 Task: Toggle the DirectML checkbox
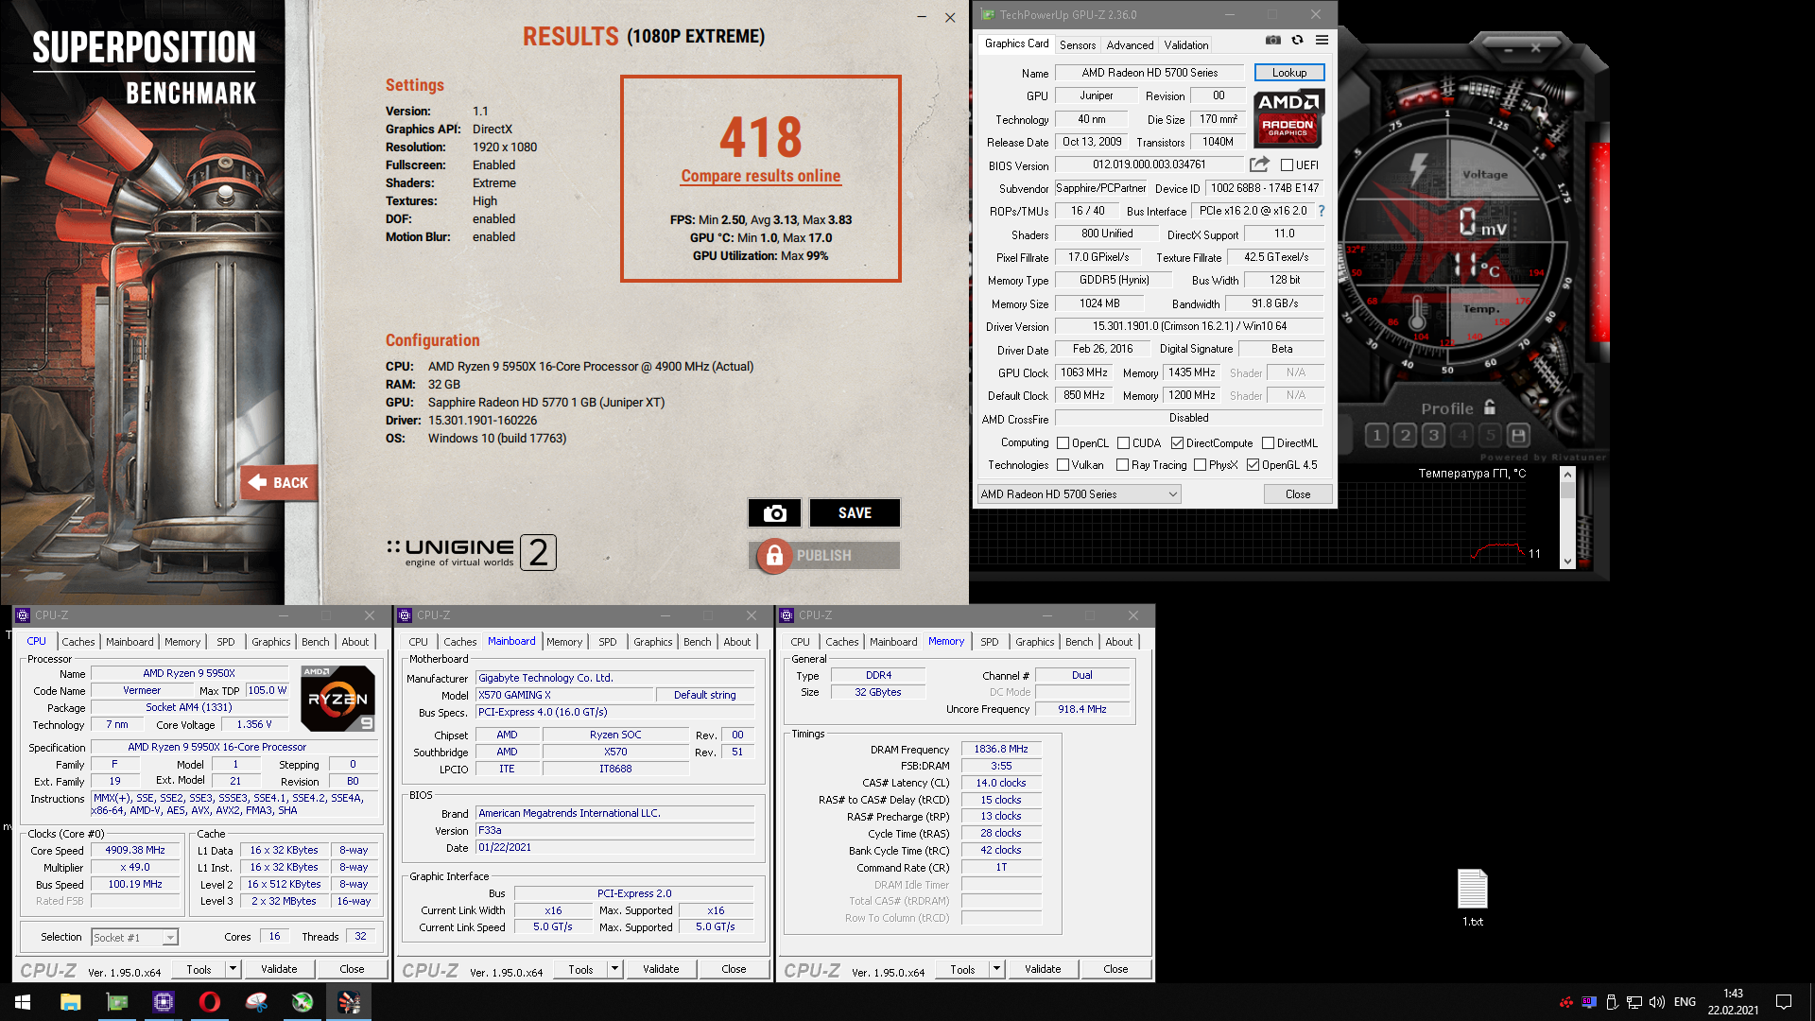tap(1268, 443)
